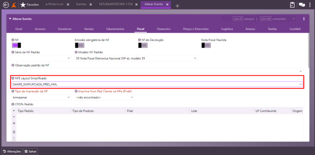Click the Salvar button
This screenshot has height=155, width=315.
click(30, 152)
